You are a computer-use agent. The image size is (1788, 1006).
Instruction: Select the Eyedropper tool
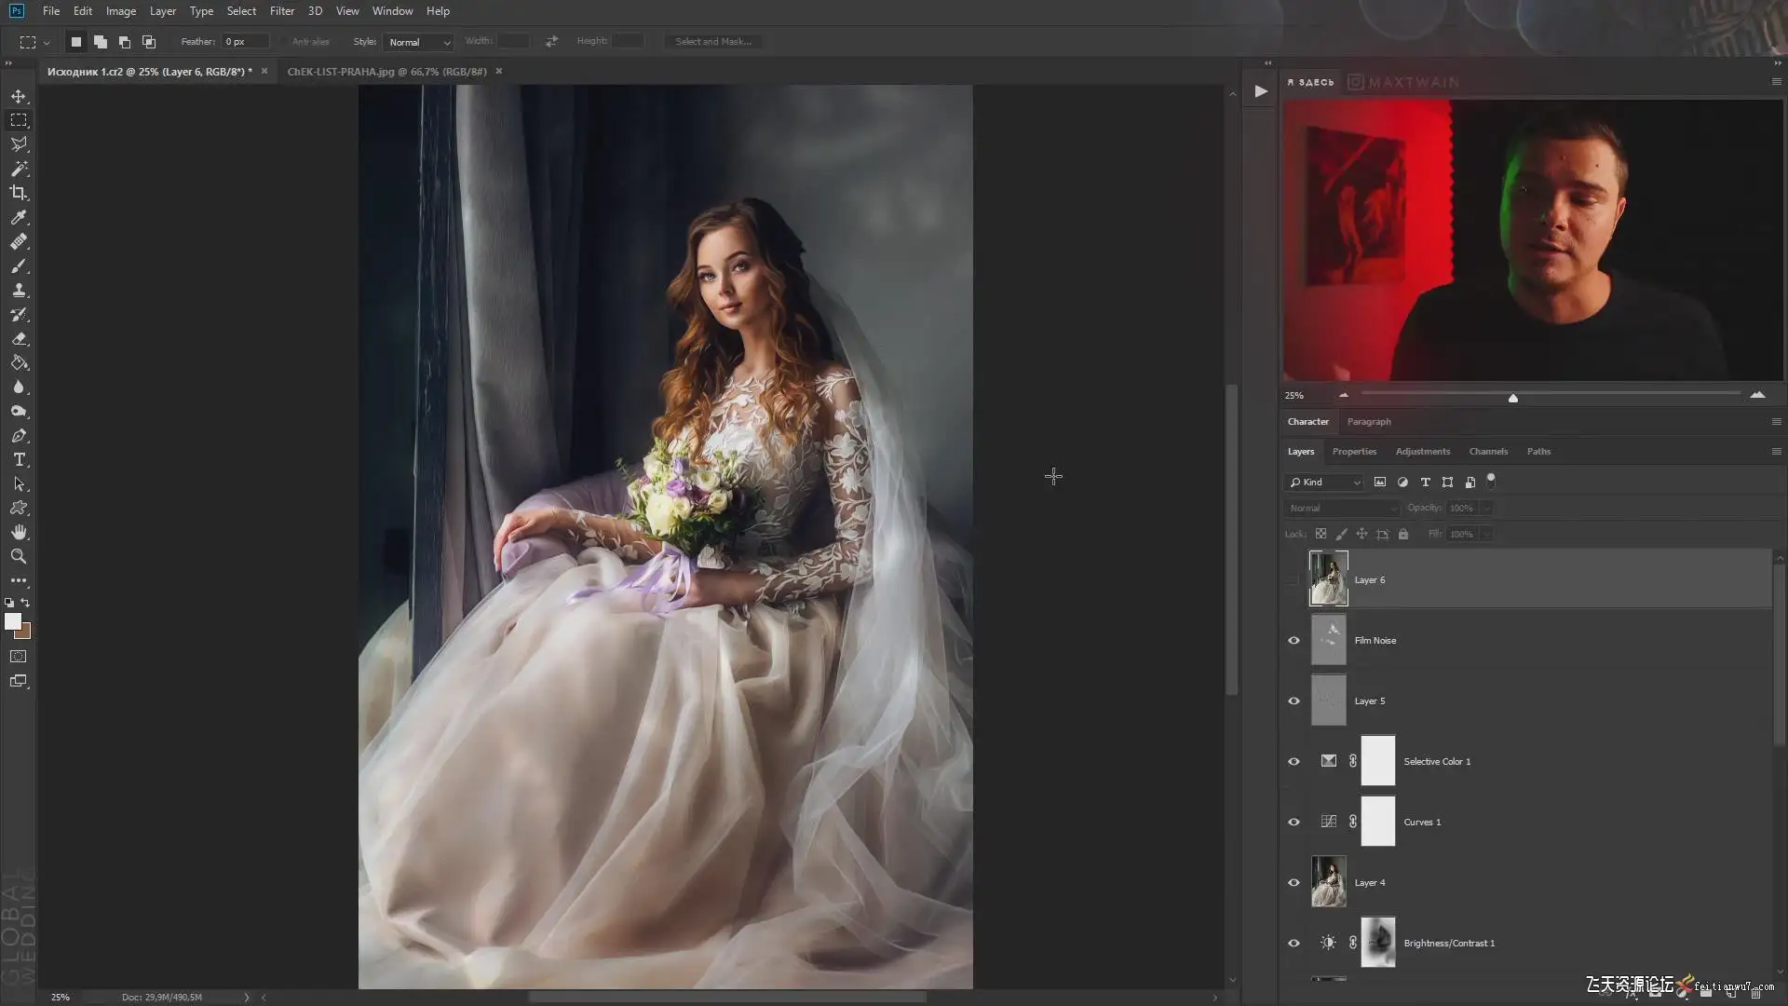coord(19,217)
